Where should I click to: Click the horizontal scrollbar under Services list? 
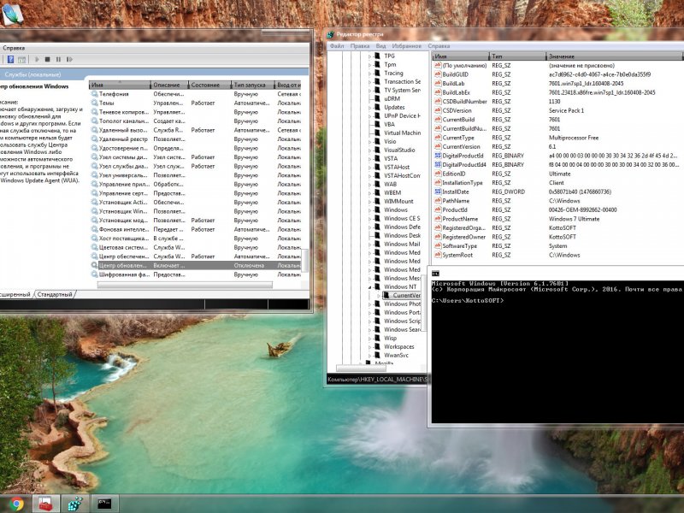click(x=185, y=285)
